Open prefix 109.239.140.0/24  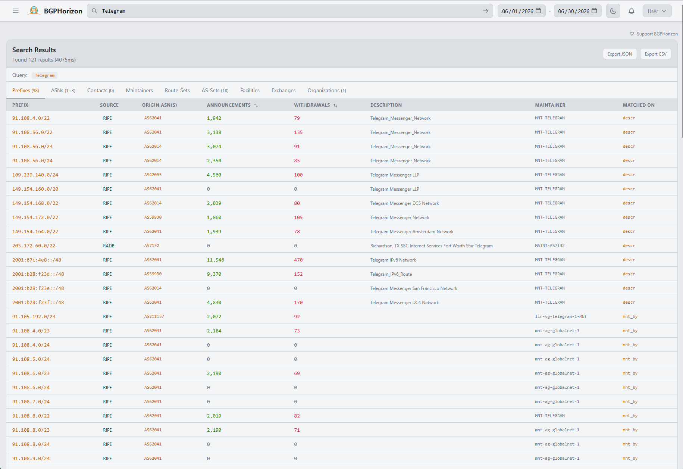pyautogui.click(x=35, y=175)
